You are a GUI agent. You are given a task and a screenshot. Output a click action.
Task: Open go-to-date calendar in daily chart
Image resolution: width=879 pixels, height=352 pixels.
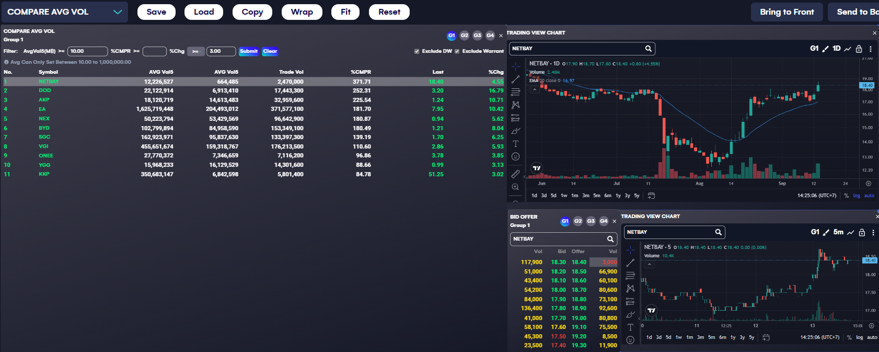(x=651, y=196)
